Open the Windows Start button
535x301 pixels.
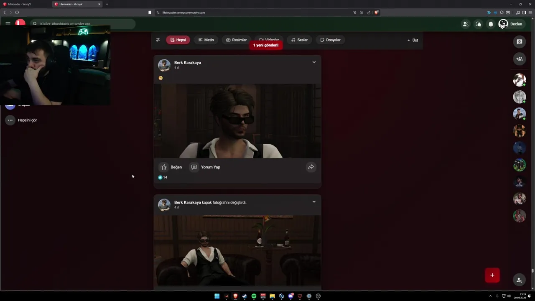tap(217, 296)
